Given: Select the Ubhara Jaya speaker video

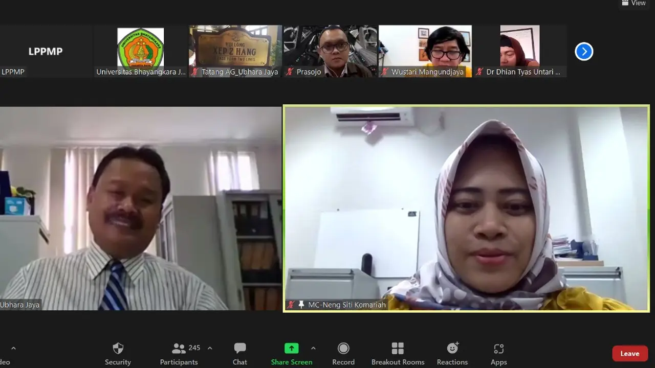Looking at the screenshot, I should pos(141,209).
